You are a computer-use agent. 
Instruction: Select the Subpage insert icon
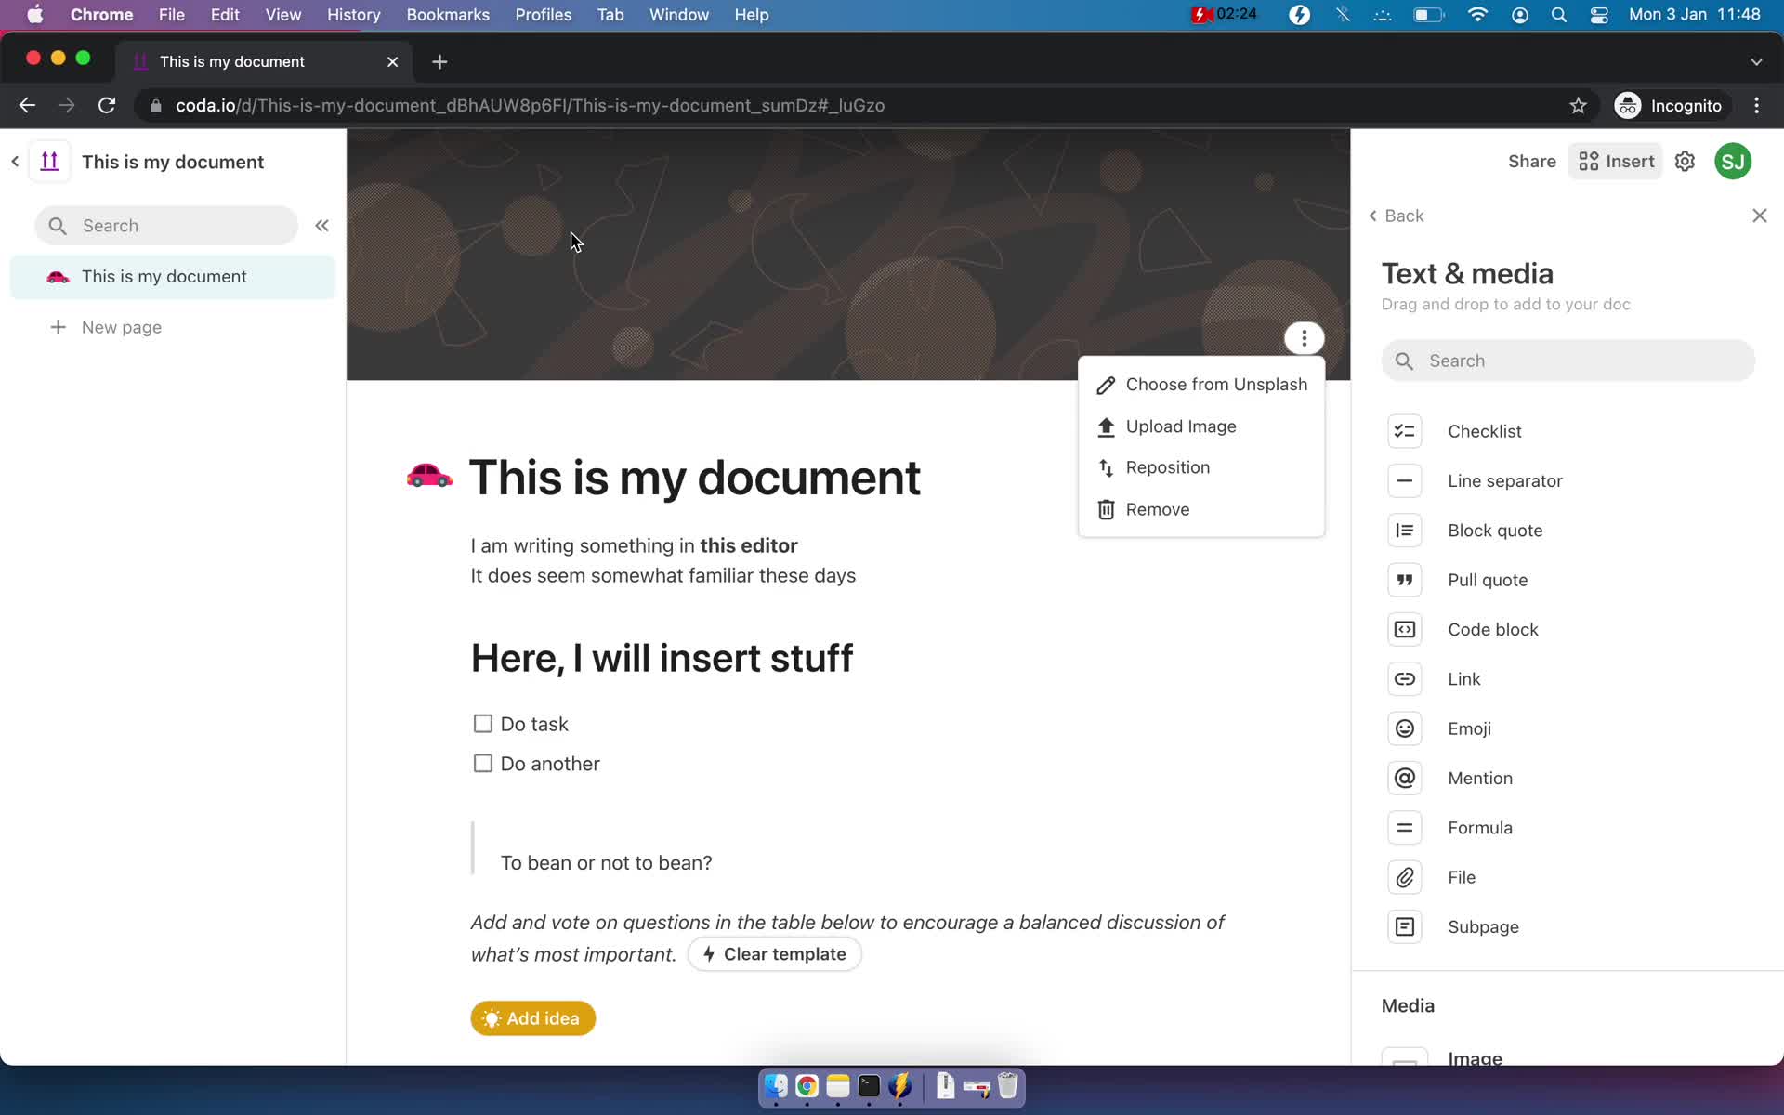click(x=1404, y=925)
